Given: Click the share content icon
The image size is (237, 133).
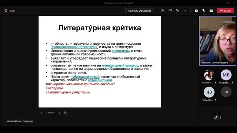Looking at the screenshot, I should (211, 11).
